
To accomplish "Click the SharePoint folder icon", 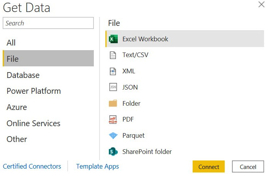I will pos(113,152).
